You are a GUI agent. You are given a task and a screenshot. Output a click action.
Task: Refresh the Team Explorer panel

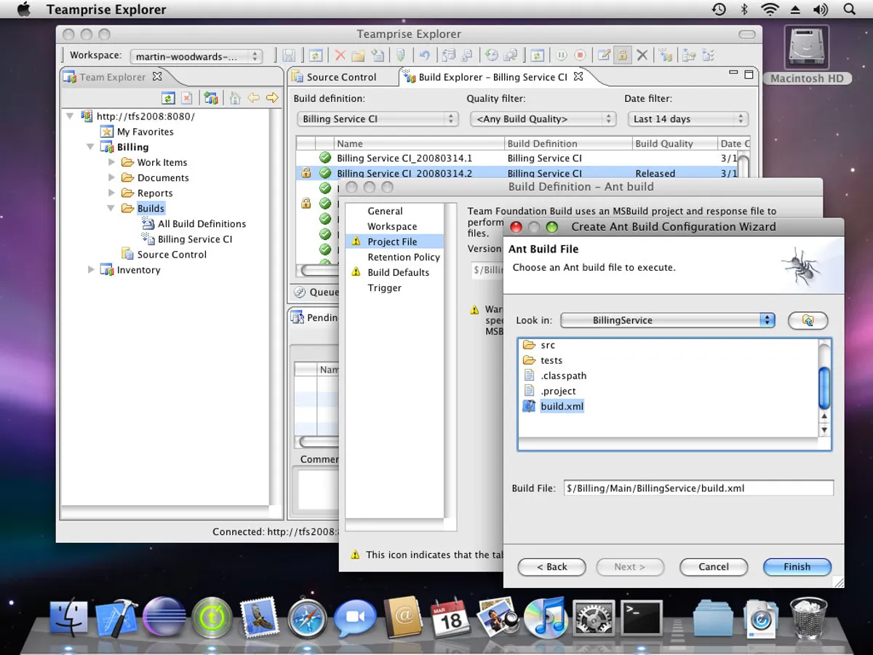tap(168, 98)
